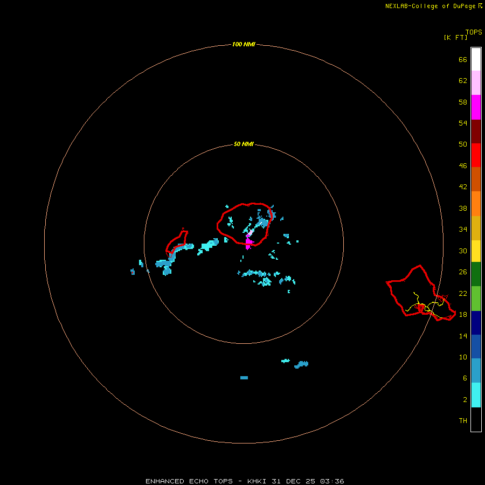
Task: Click the 'KHKI' station identifier
Action: (257, 481)
